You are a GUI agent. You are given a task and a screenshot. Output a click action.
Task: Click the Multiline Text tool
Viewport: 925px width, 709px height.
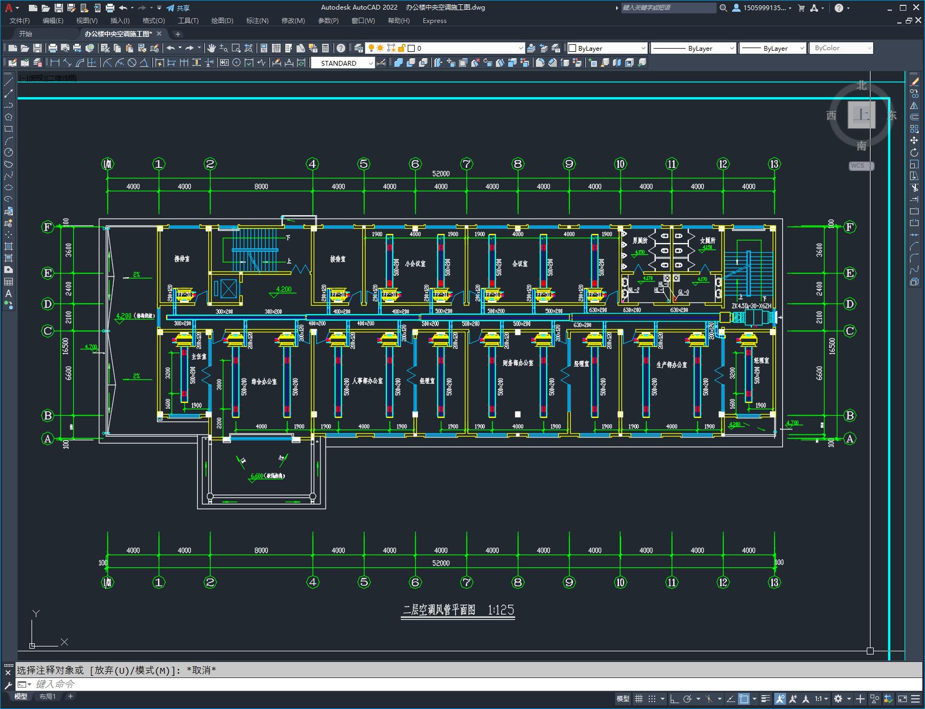9,293
